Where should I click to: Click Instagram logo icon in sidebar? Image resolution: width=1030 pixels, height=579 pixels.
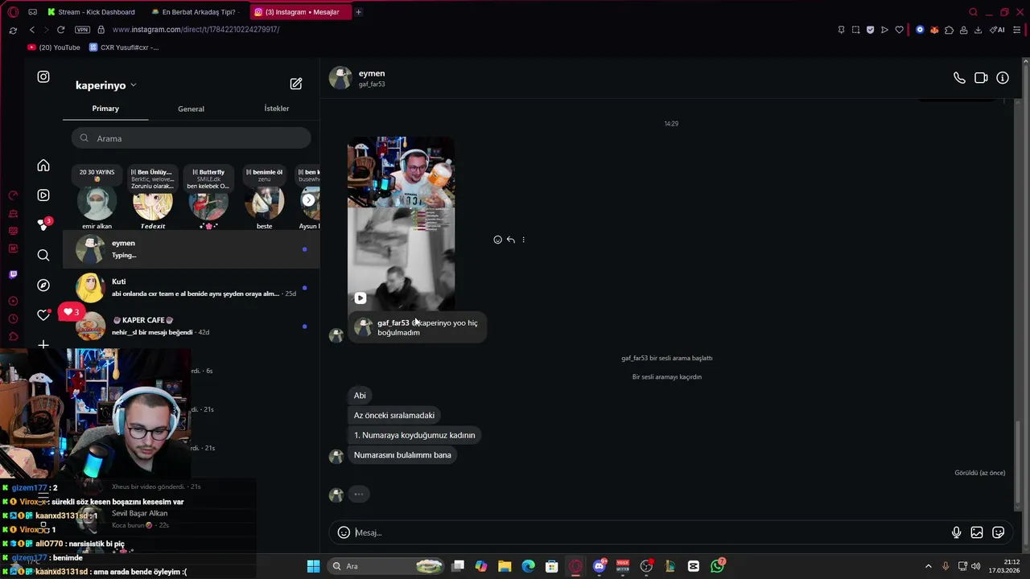coord(43,76)
